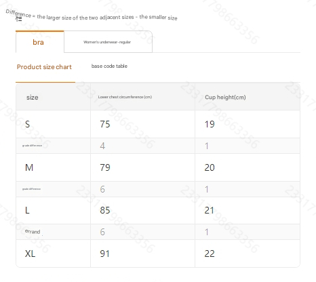Open the Product size chart tab
The height and width of the screenshot is (282, 316).
click(44, 67)
